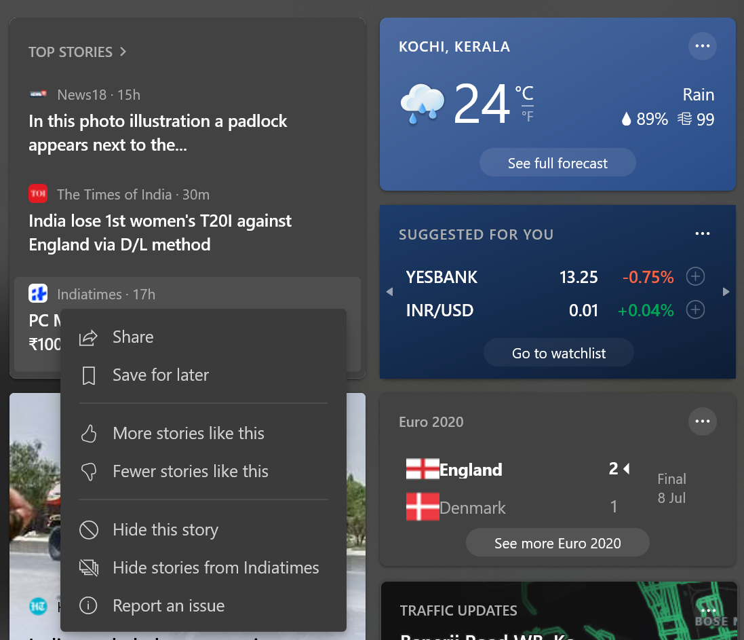Click the England flag icon
Viewport: 744px width, 640px height.
423,468
